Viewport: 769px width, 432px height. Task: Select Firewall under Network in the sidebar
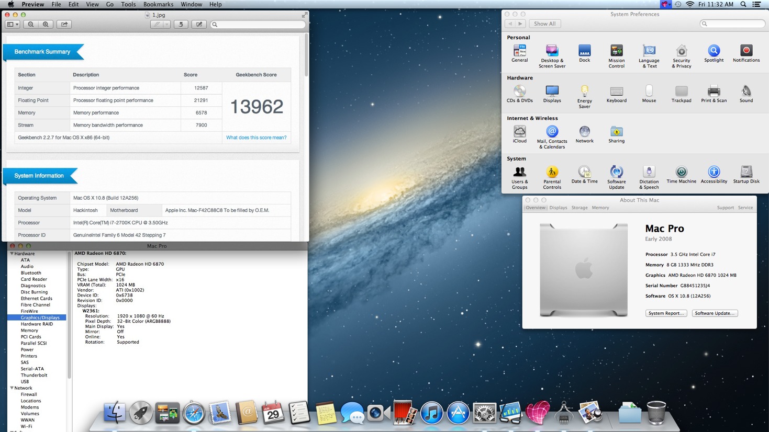[29, 394]
